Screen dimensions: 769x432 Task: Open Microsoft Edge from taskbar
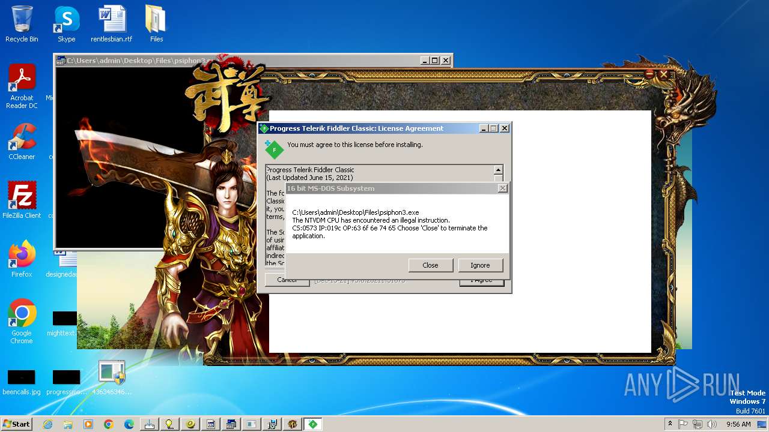129,424
